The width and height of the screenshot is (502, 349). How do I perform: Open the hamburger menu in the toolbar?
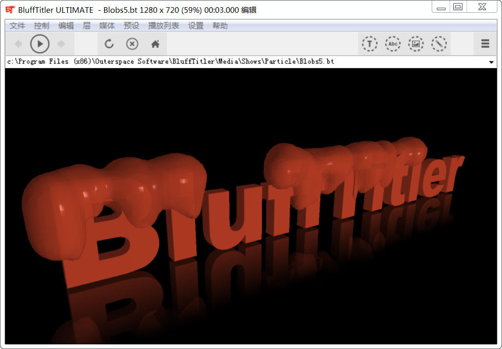(x=485, y=44)
